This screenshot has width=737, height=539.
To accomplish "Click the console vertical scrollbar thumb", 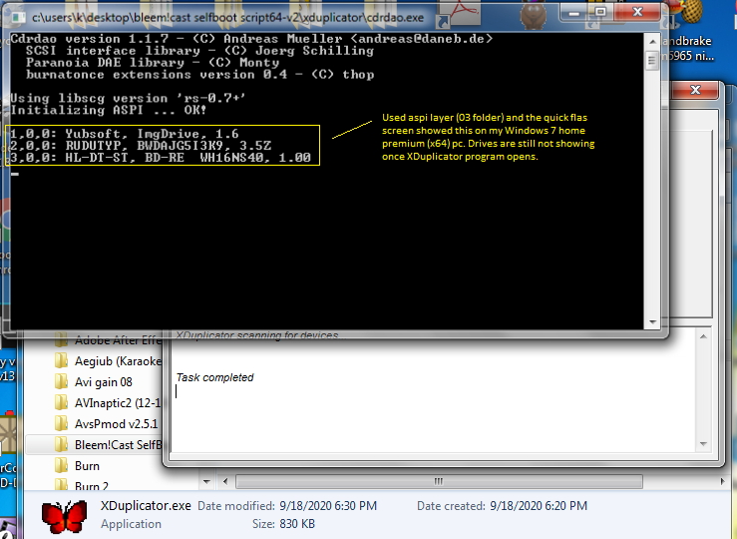I will (652, 60).
